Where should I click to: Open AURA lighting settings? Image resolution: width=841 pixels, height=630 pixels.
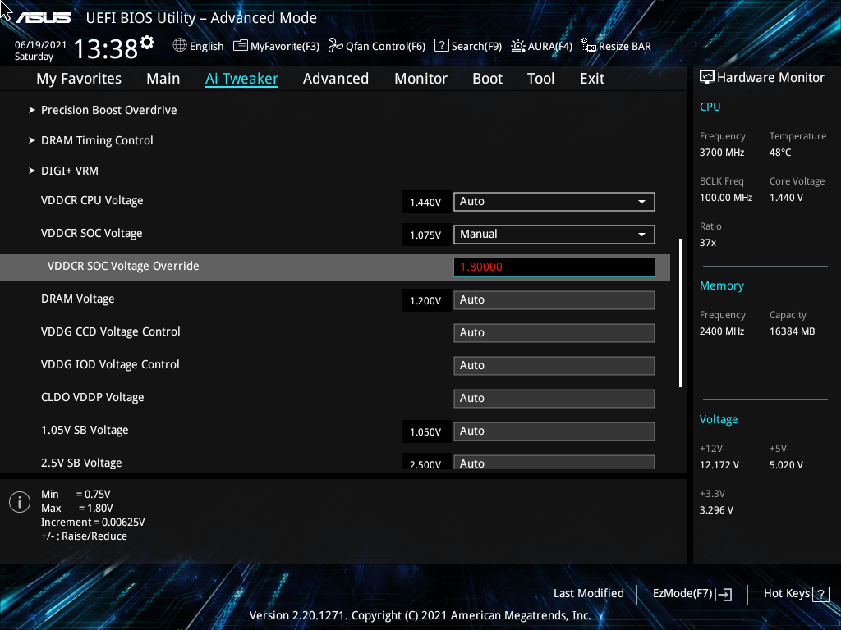(541, 46)
